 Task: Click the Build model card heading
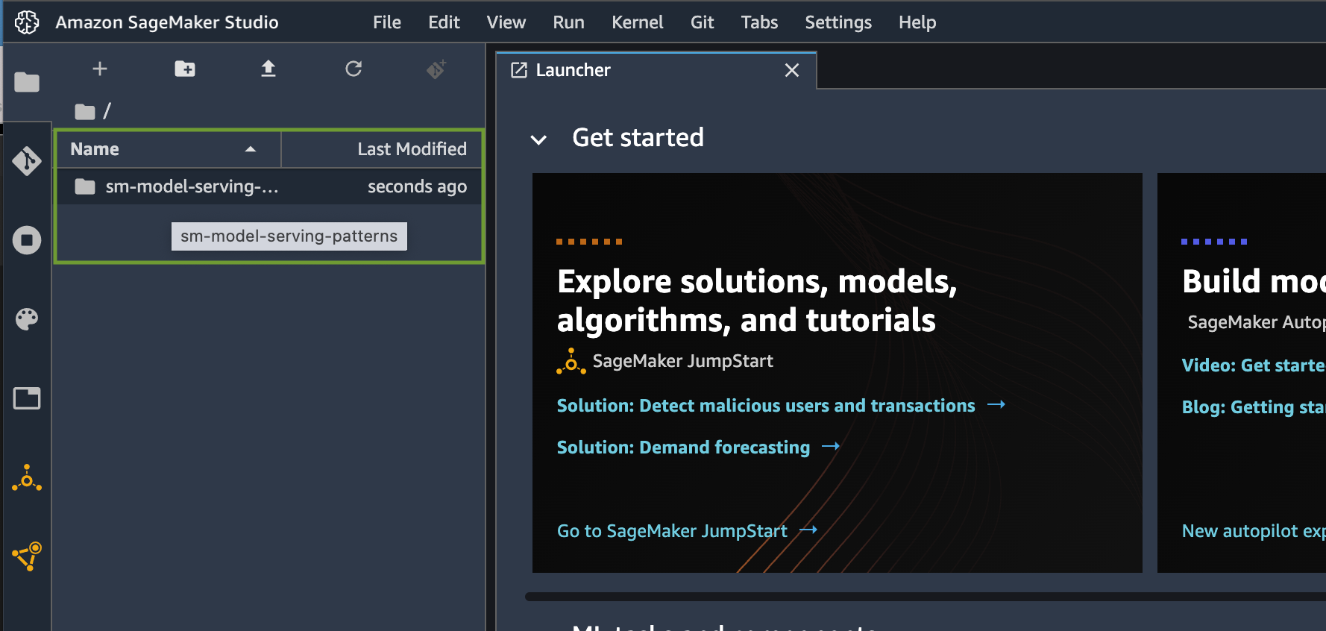pos(1254,281)
